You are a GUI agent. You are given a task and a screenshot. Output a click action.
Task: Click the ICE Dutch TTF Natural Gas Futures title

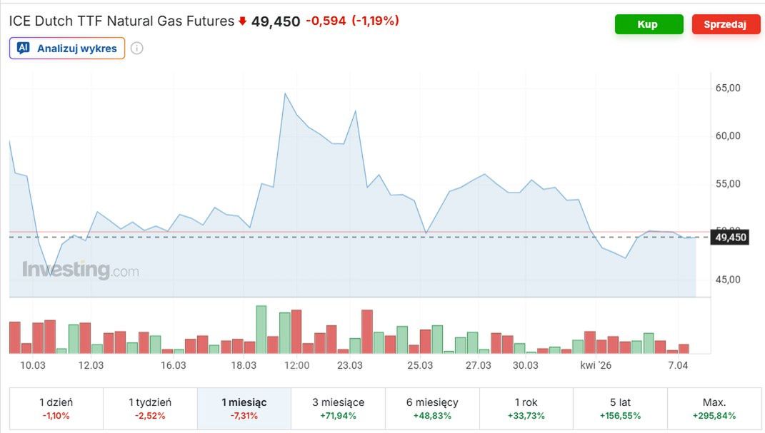click(121, 21)
